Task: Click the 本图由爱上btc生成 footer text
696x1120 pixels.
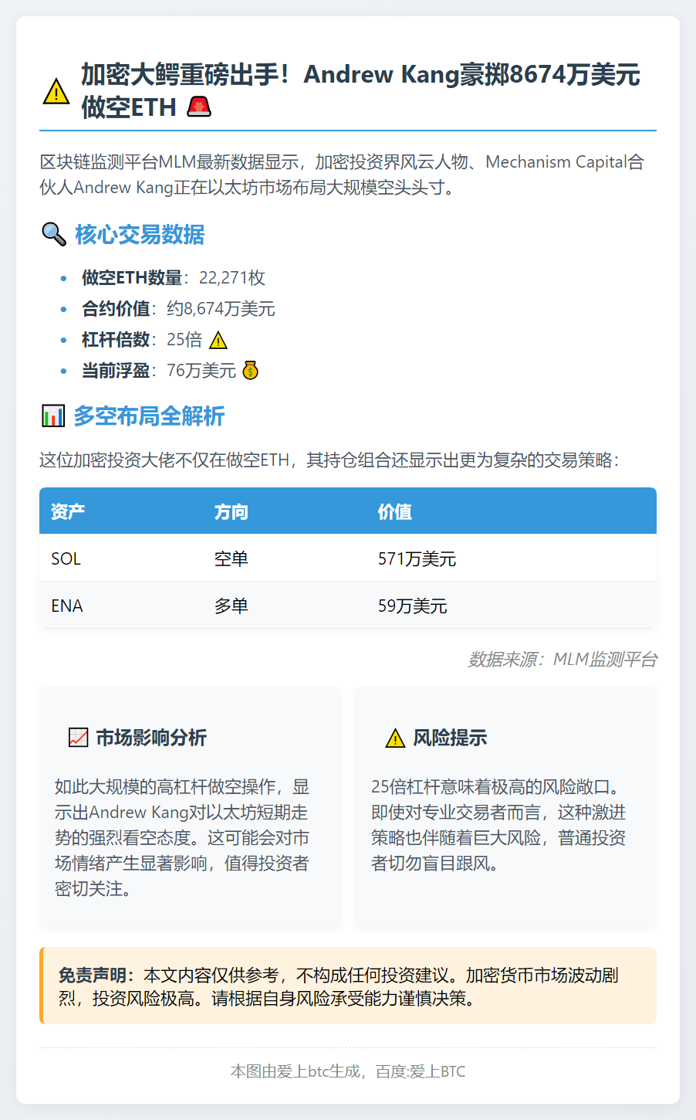Action: 347,1071
